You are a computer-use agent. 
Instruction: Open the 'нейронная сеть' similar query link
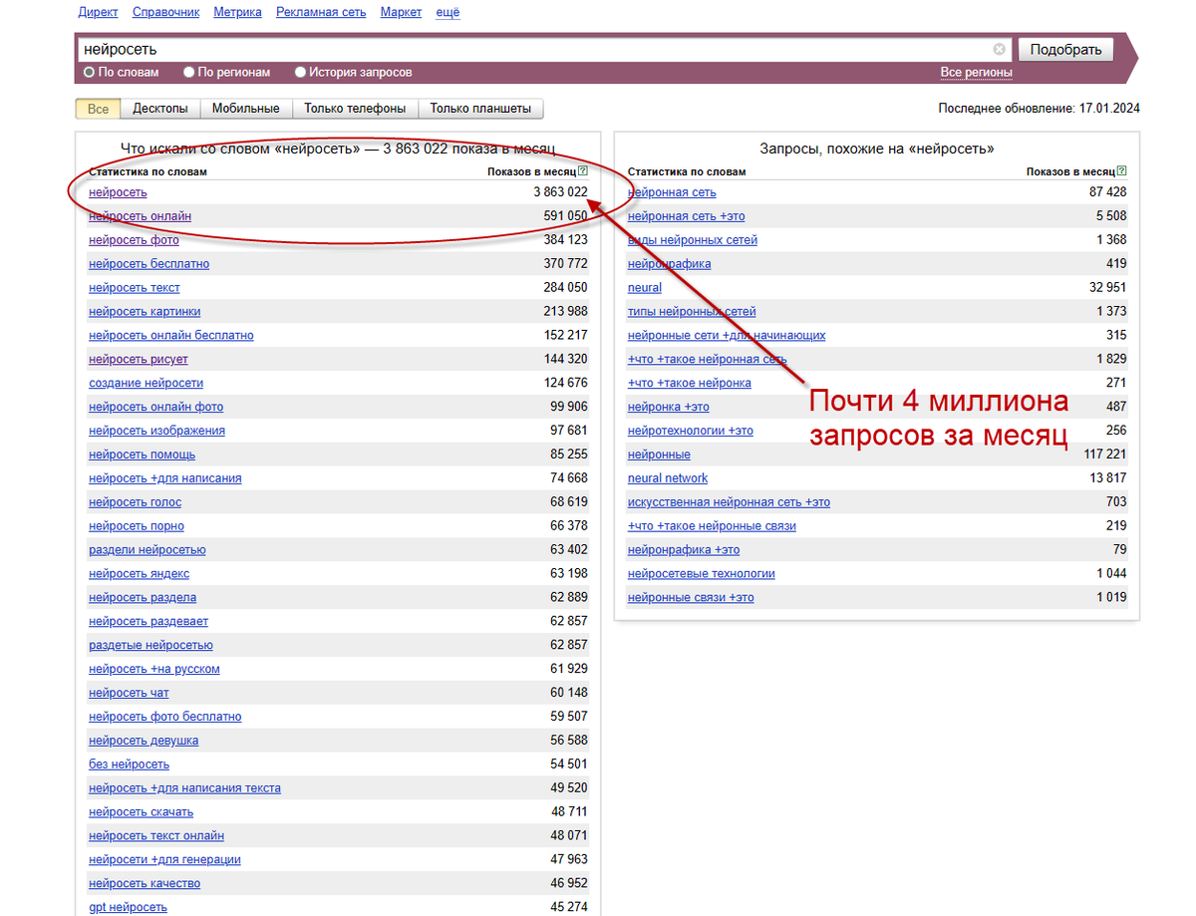tap(672, 192)
